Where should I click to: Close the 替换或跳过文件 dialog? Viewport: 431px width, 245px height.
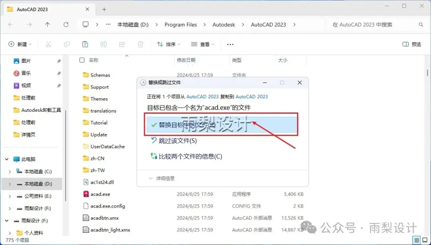point(300,83)
